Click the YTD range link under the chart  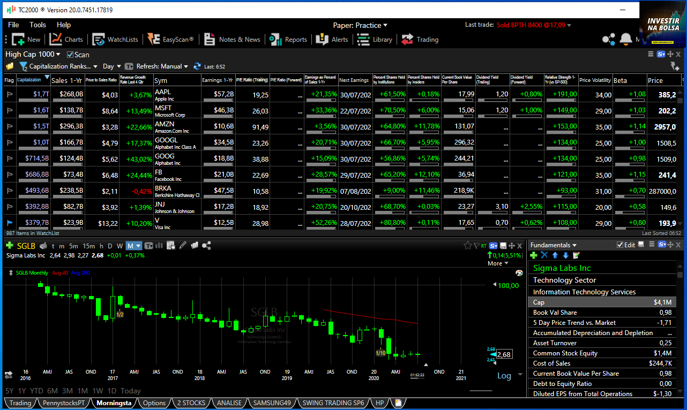coord(36,391)
